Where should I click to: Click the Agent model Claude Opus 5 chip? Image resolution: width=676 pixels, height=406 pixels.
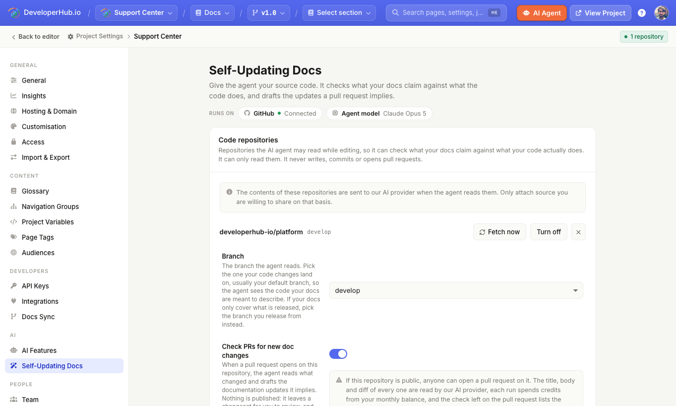[x=379, y=114]
